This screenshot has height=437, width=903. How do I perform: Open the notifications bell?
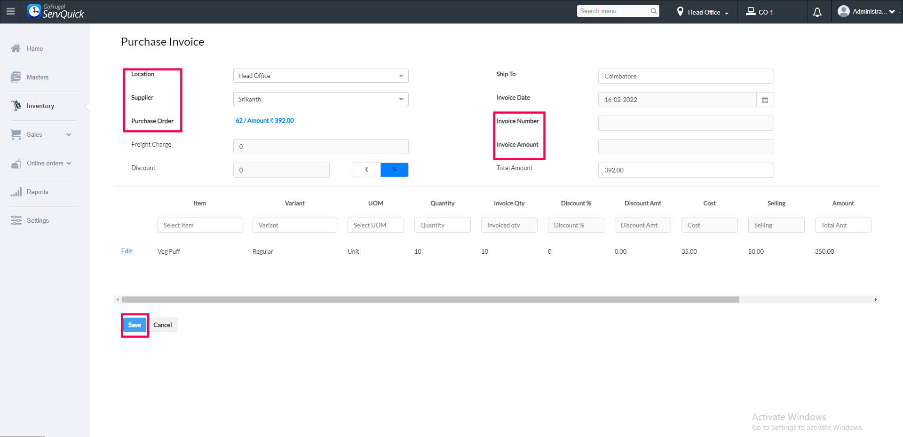tap(817, 12)
